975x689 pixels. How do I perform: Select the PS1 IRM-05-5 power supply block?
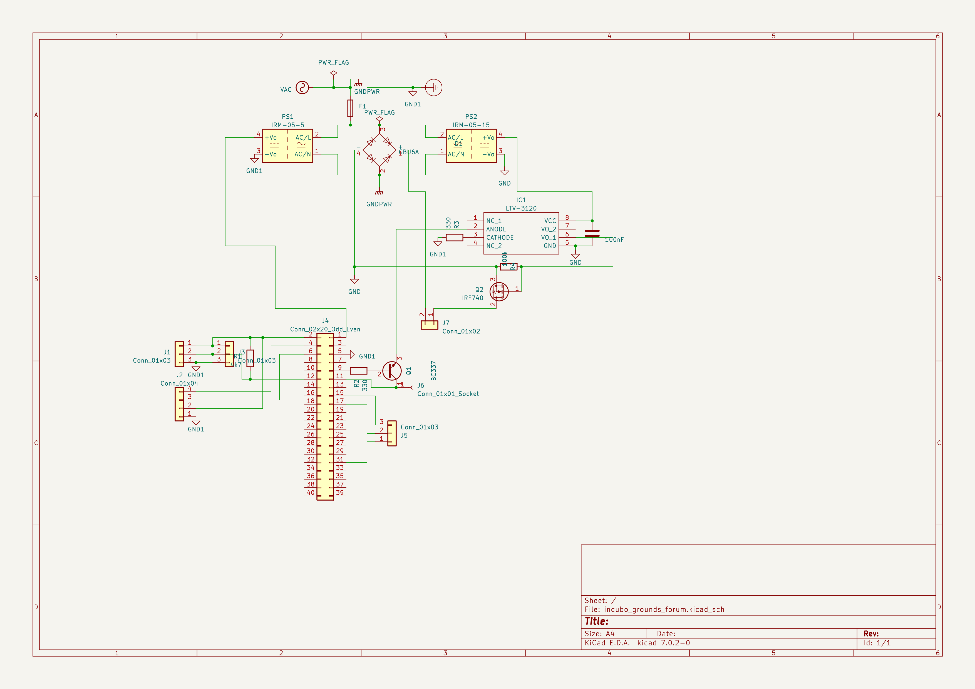[287, 146]
